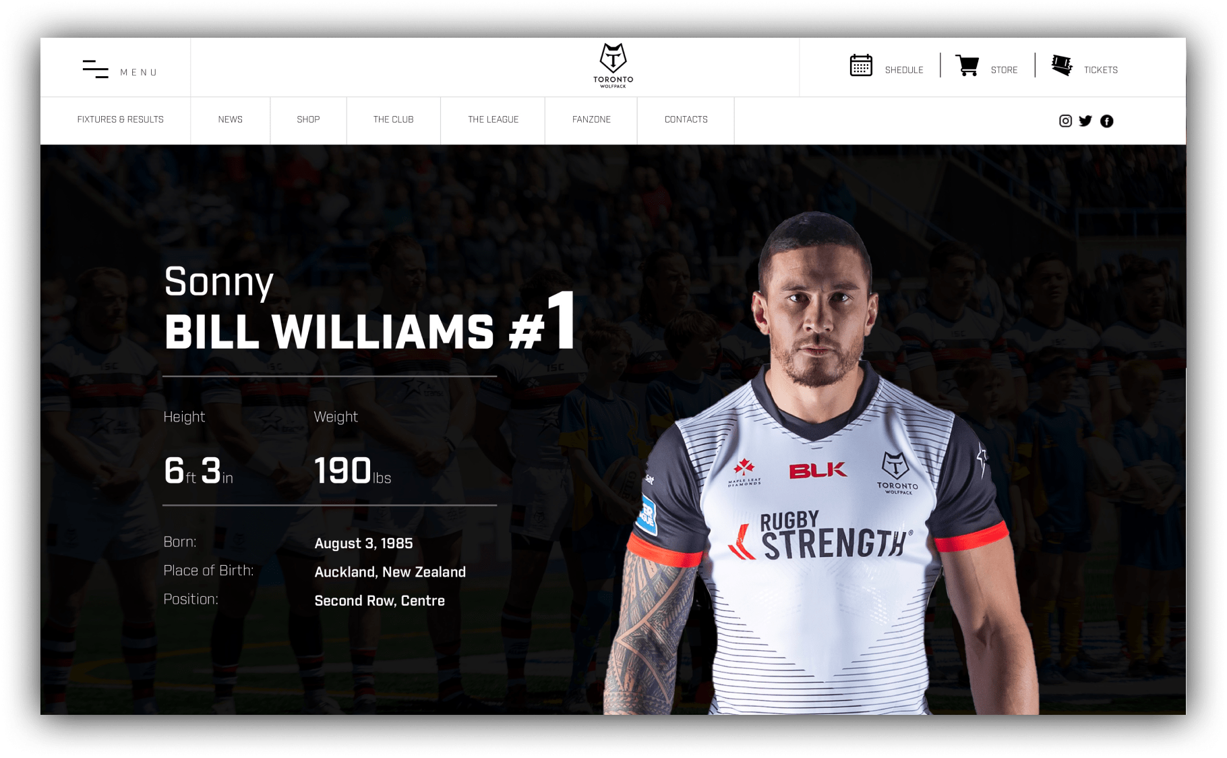This screenshot has height=758, width=1227.
Task: Open the Facebook social icon
Action: tap(1106, 121)
